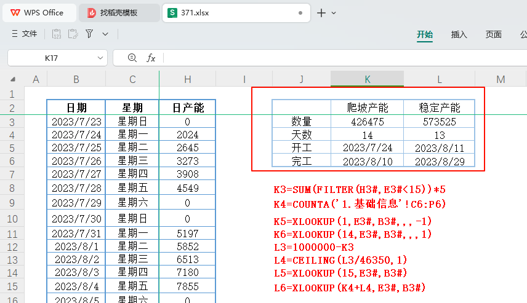
Task: Click the date cell 2023/7/23
Action: 76,122
